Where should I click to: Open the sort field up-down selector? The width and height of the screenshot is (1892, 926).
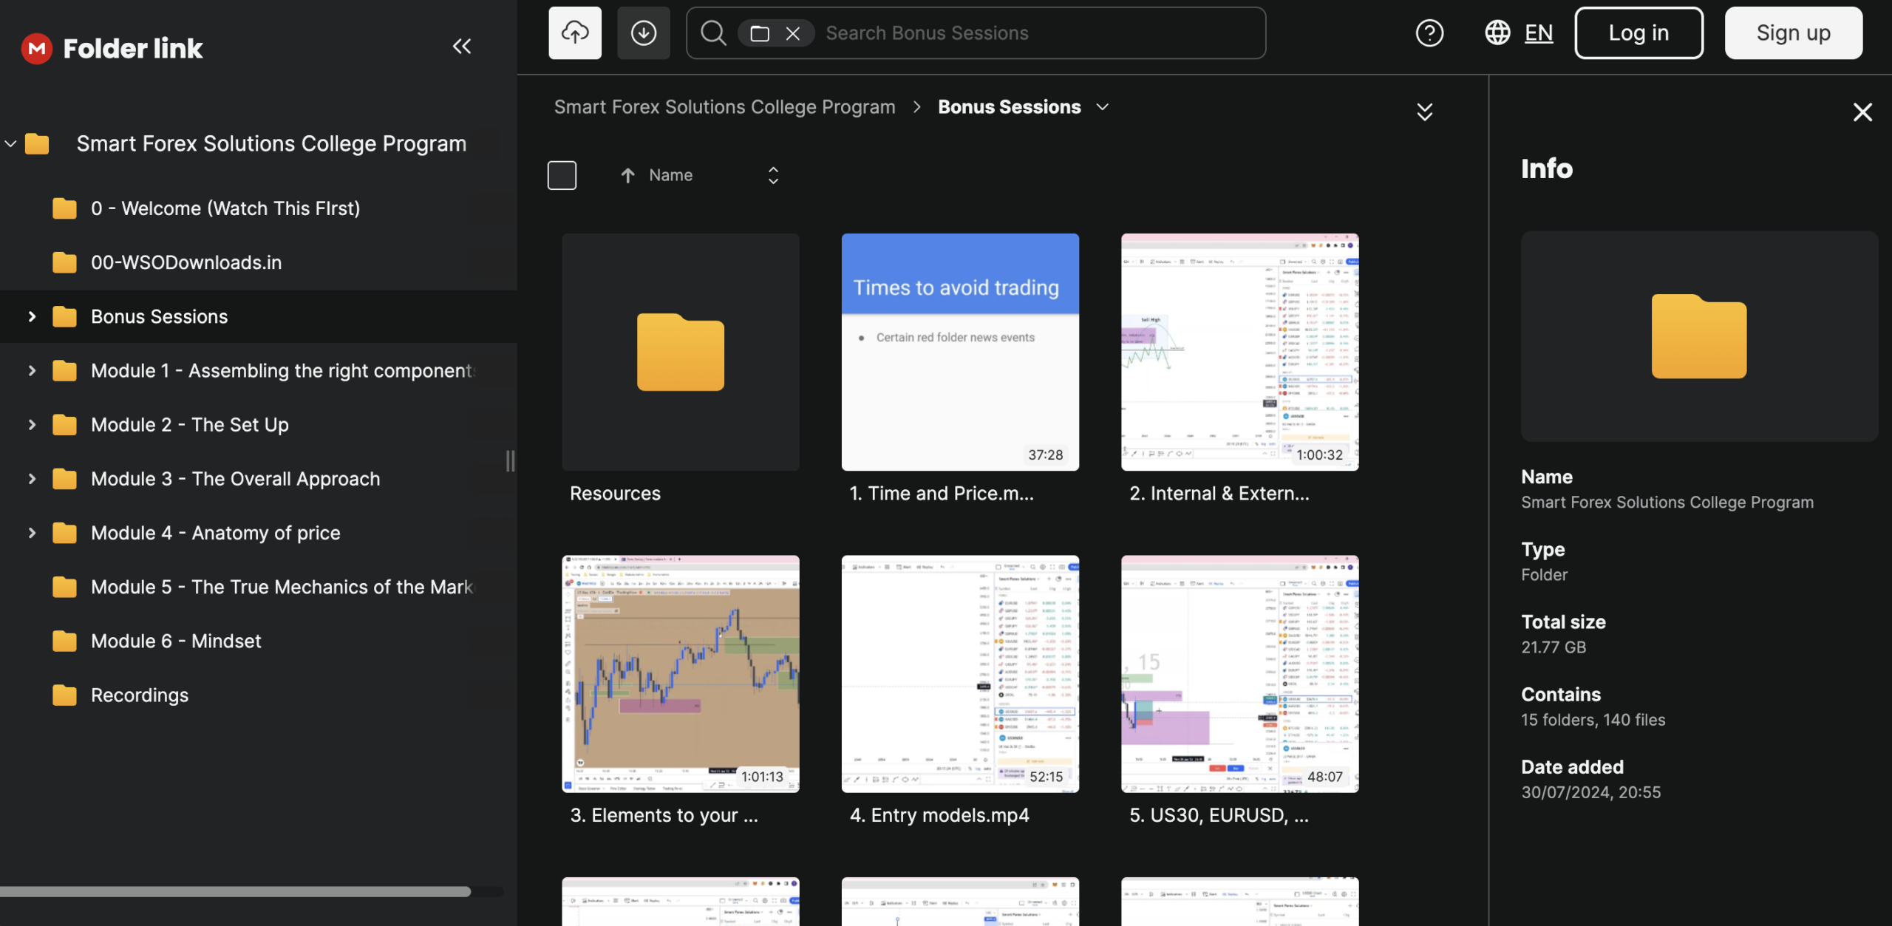[773, 175]
